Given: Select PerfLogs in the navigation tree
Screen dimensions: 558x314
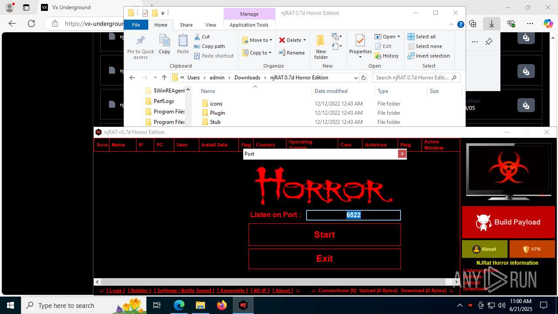Looking at the screenshot, I should click(163, 101).
